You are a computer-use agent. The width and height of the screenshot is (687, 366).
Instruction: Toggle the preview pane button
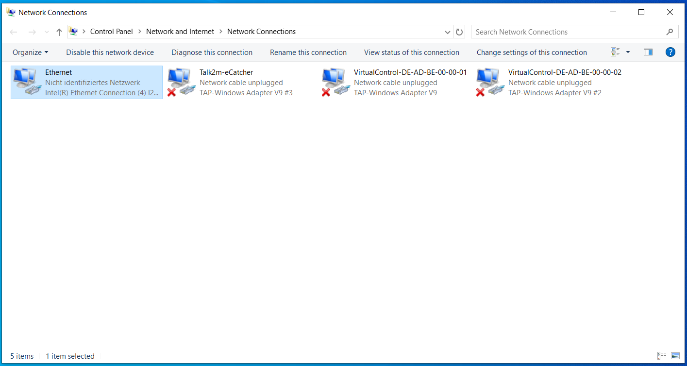pyautogui.click(x=648, y=52)
